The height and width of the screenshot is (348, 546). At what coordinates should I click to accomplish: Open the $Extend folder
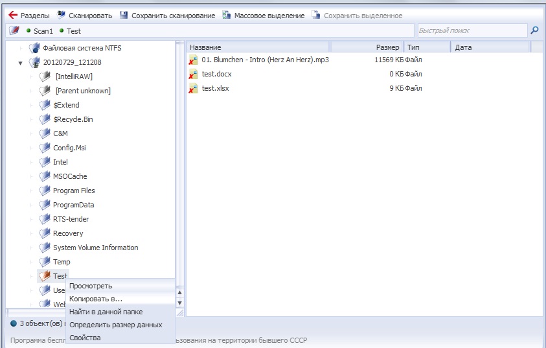coord(66,105)
